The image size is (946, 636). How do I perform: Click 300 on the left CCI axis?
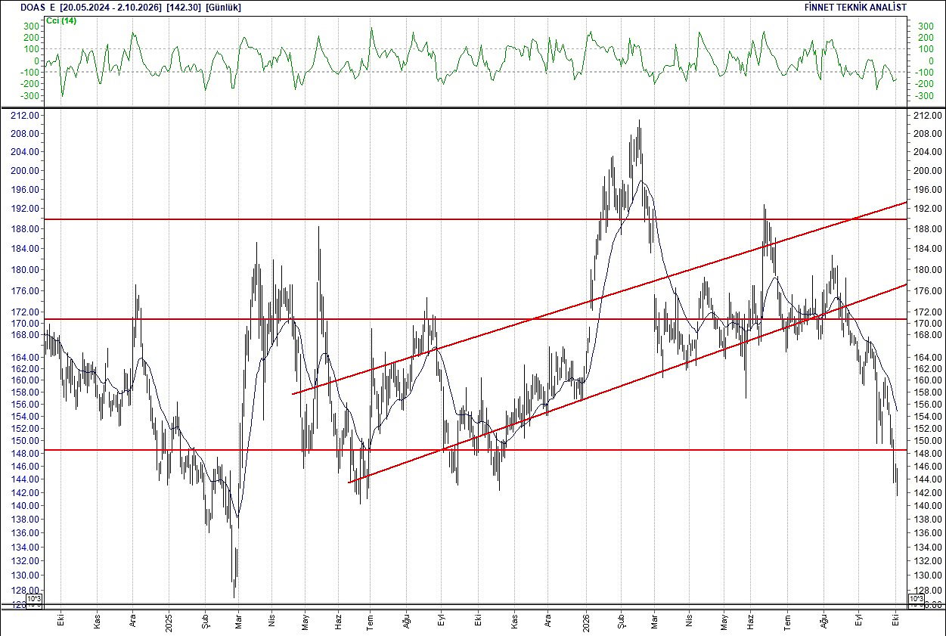31,26
